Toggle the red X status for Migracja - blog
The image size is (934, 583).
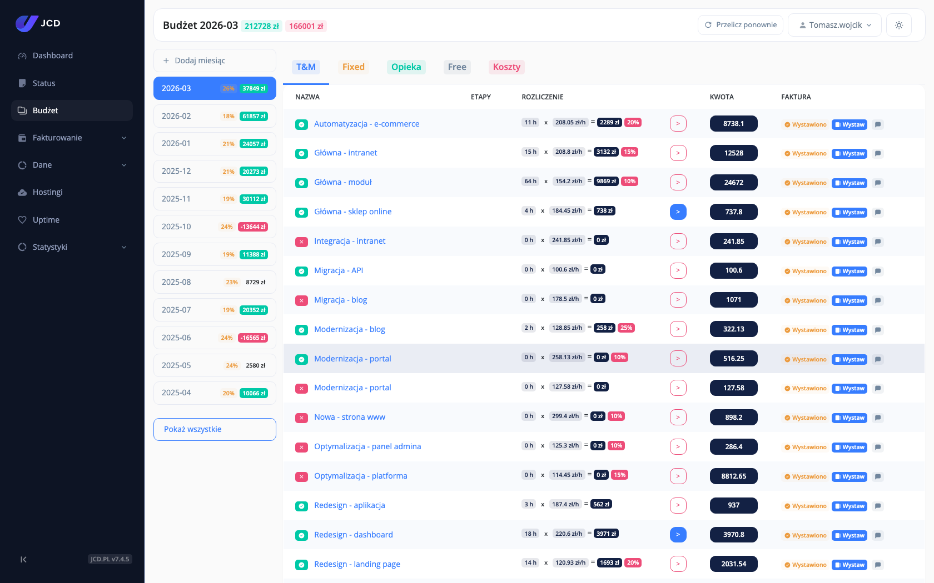click(x=301, y=300)
